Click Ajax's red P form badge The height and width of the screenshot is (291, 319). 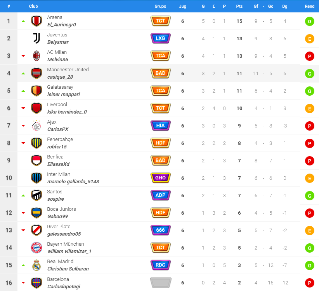[309, 126]
